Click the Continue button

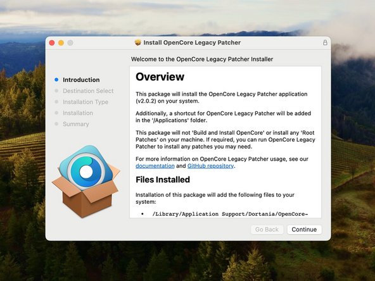tap(304, 229)
